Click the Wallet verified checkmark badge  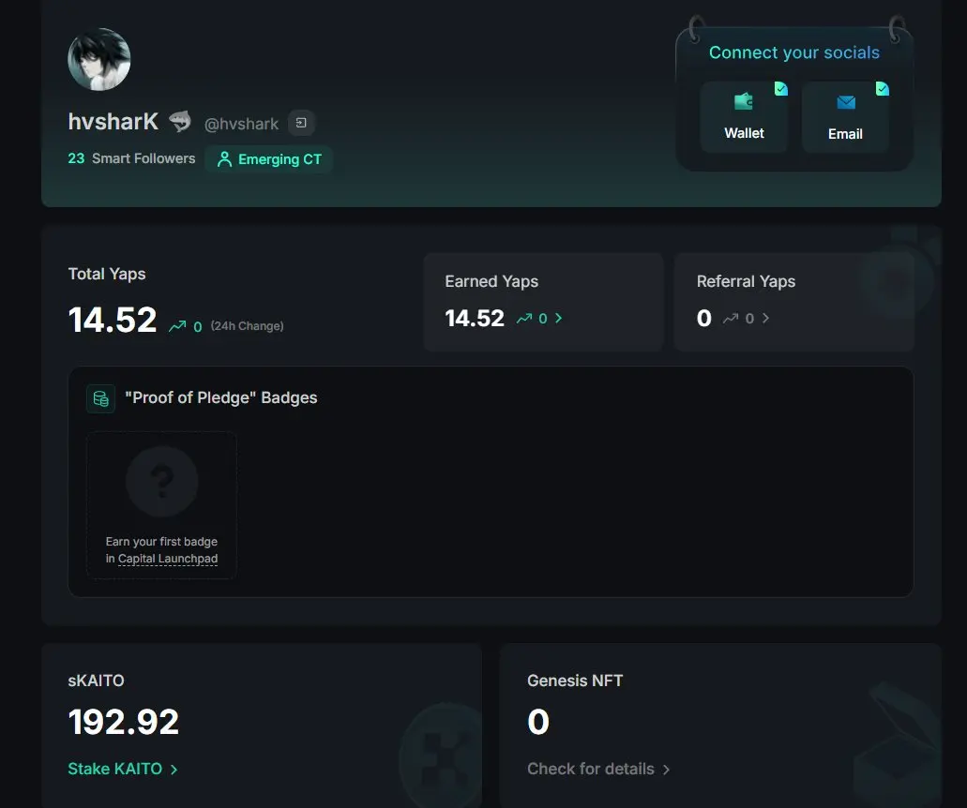(x=780, y=89)
